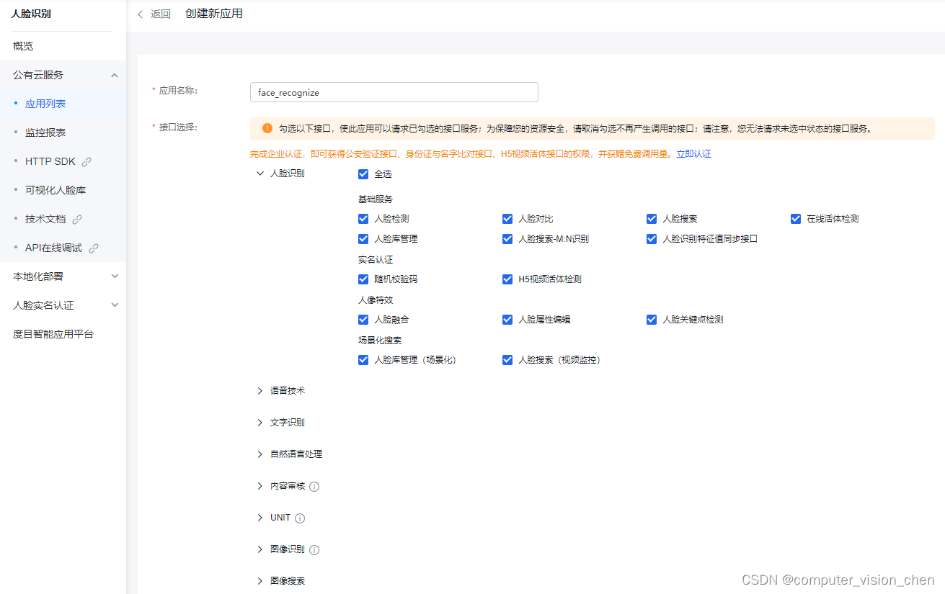The image size is (945, 594).
Task: Click the 返回 back link
Action: [160, 14]
